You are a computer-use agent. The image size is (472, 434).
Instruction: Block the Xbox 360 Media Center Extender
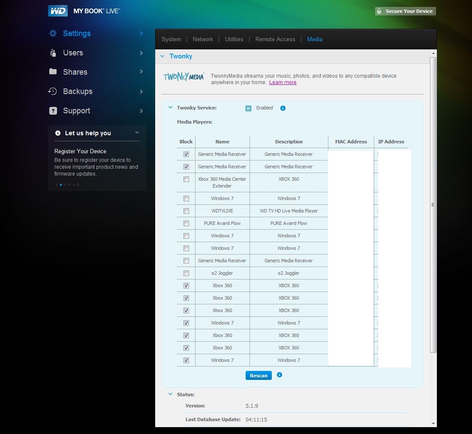(186, 179)
